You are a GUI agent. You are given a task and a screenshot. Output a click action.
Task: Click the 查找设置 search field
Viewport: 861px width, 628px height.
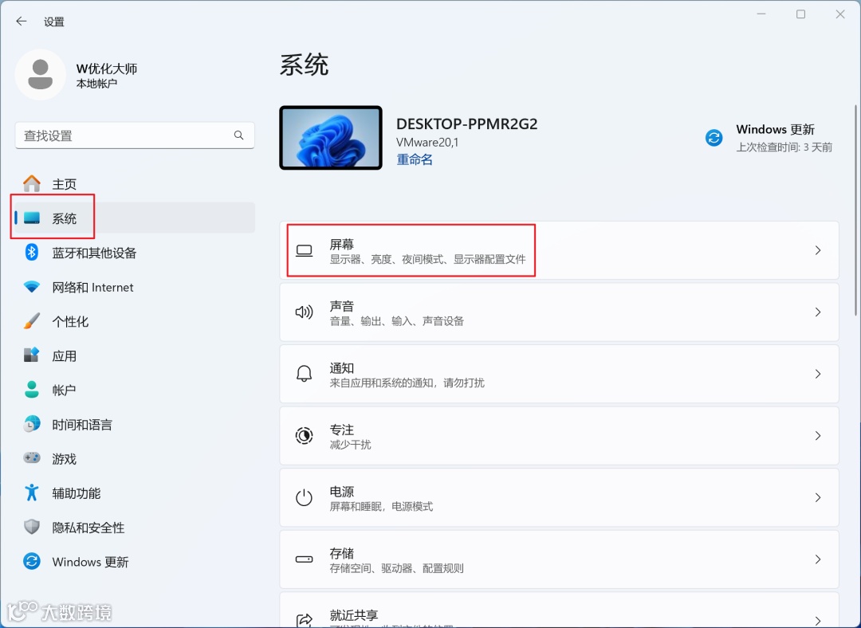(135, 135)
